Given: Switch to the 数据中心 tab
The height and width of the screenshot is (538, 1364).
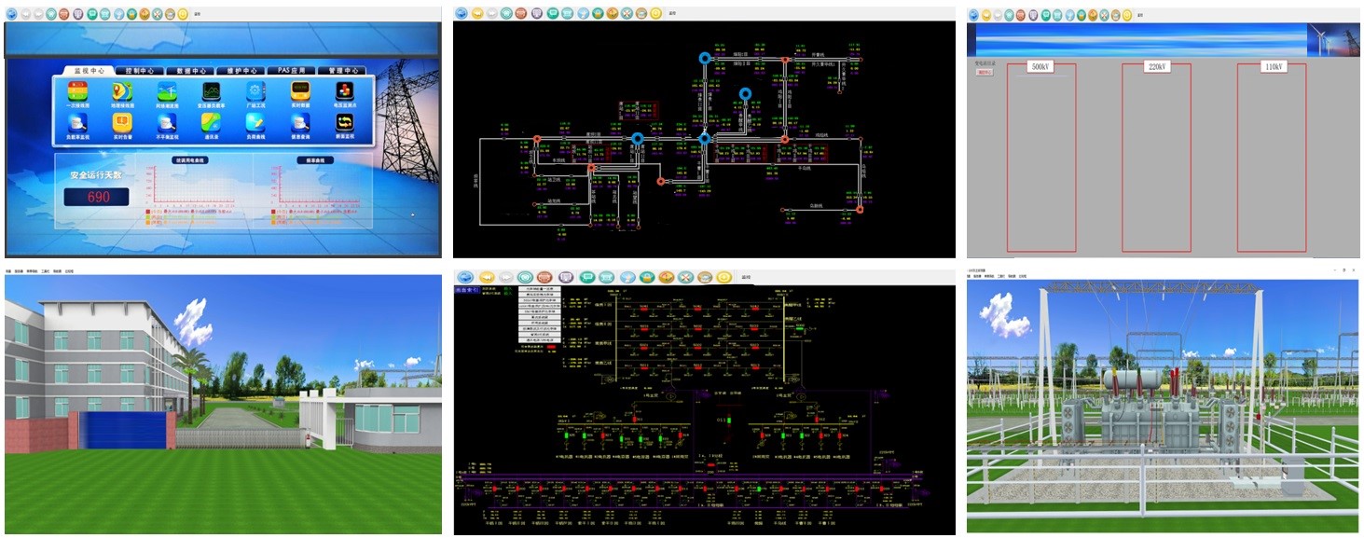Looking at the screenshot, I should pos(191,70).
